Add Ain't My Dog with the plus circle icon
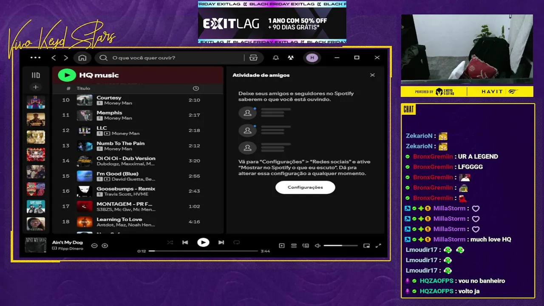 105,246
